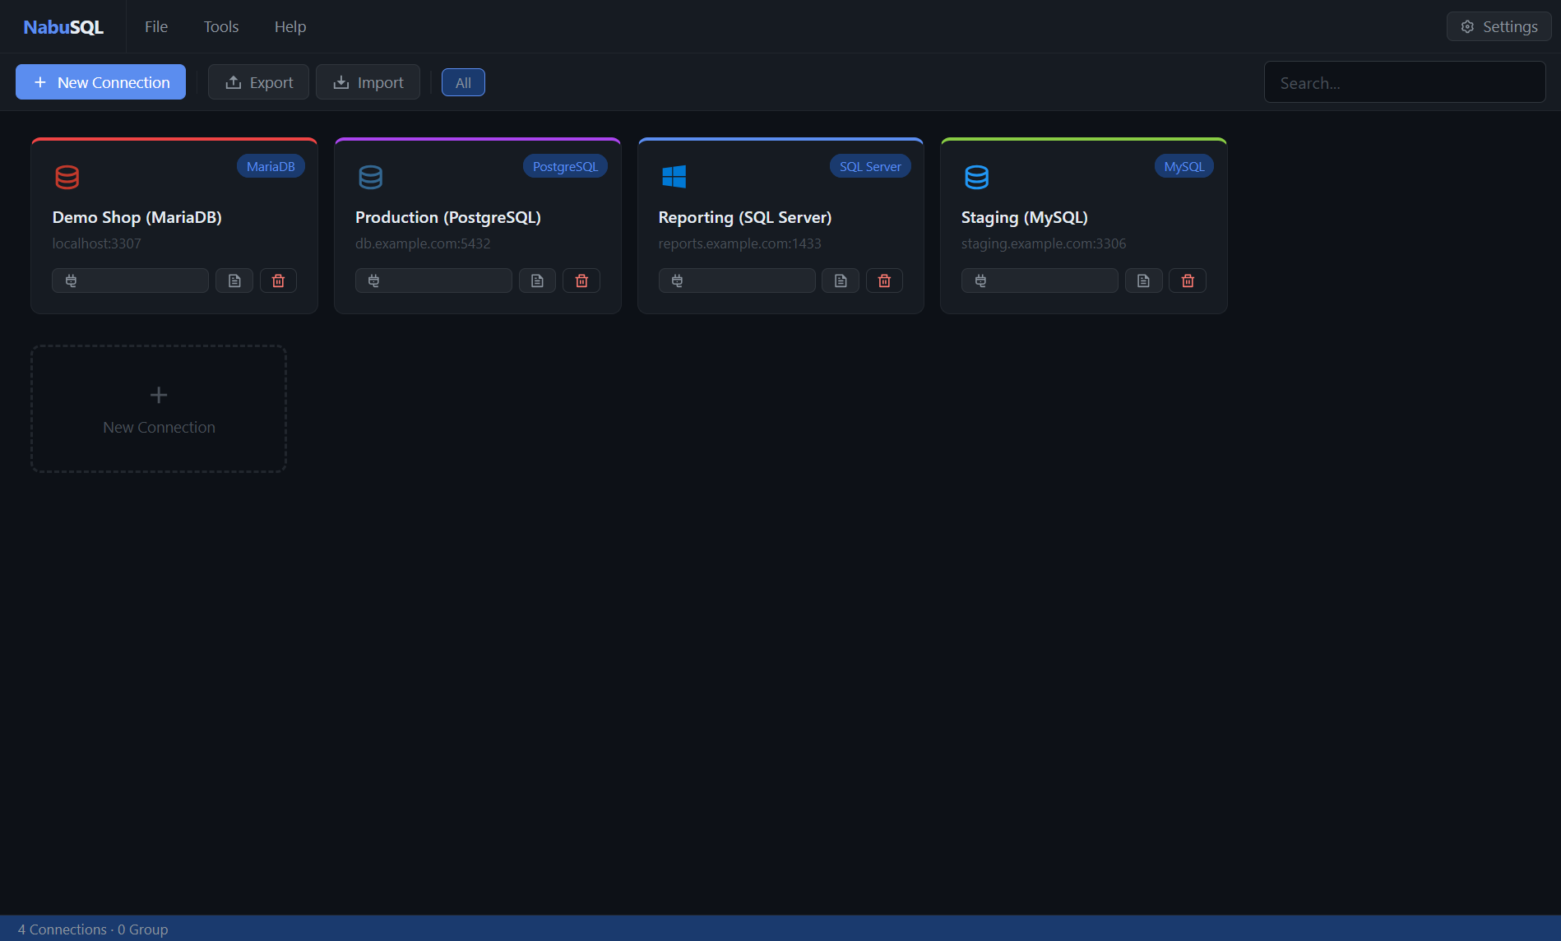Select the Staging (MySQL) title
Viewport: 1561px width, 941px height.
[x=1025, y=217]
